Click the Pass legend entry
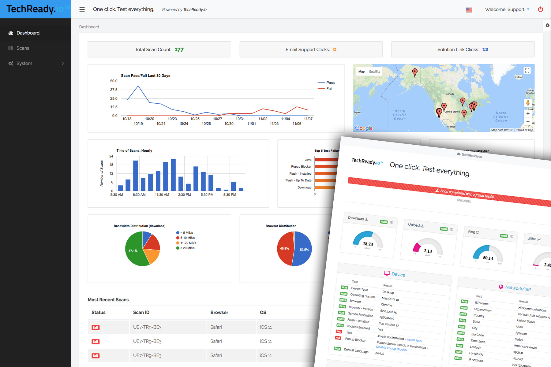 (x=326, y=83)
